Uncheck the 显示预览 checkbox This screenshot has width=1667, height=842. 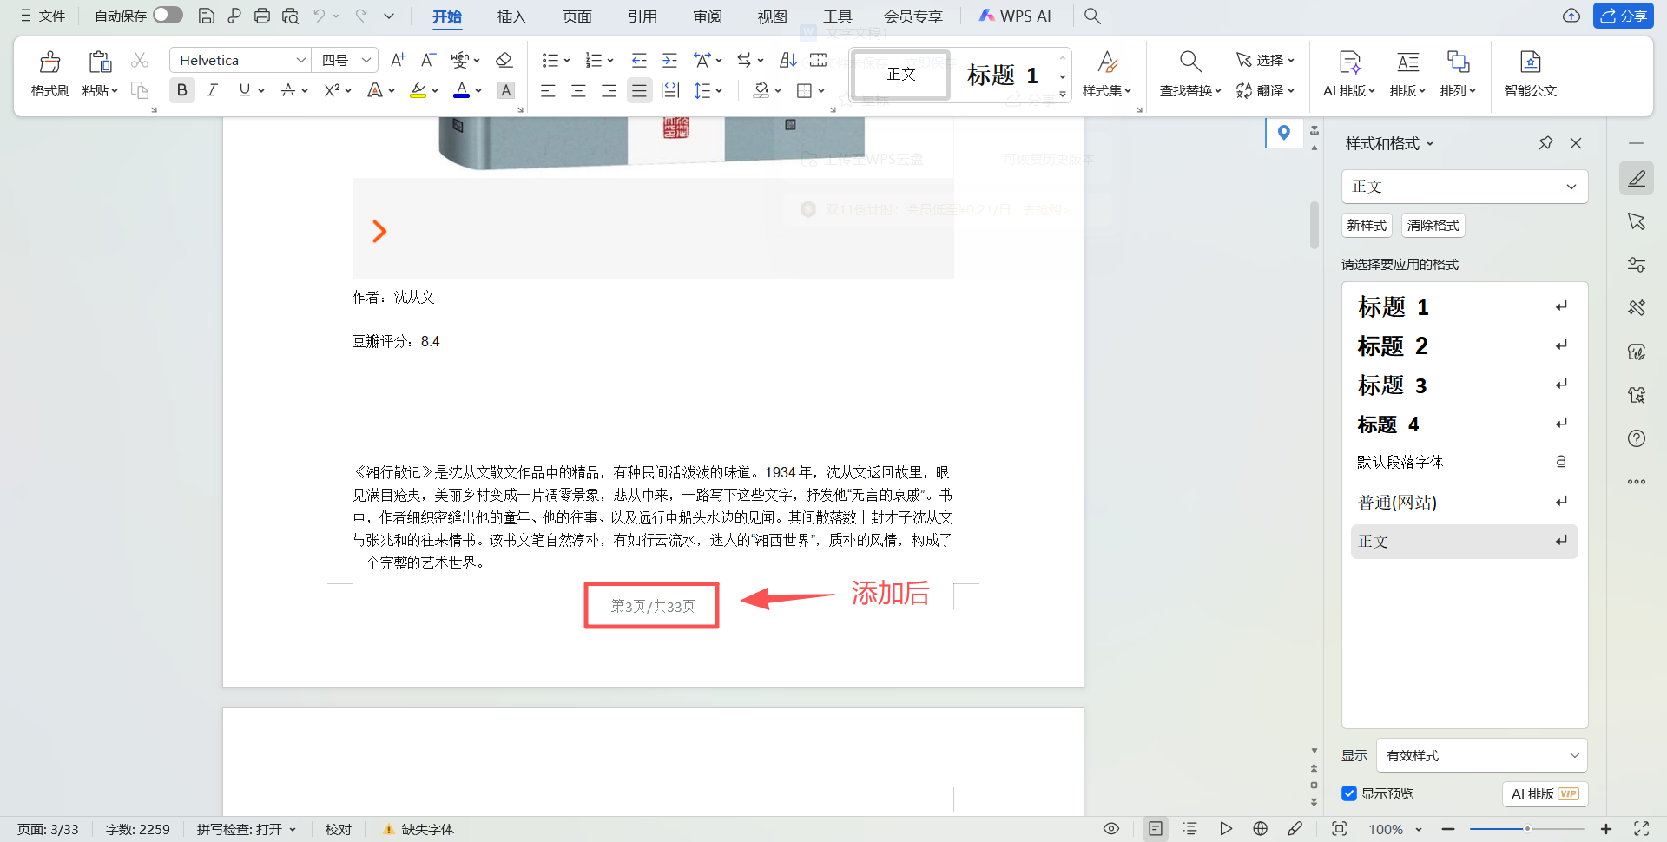1349,793
